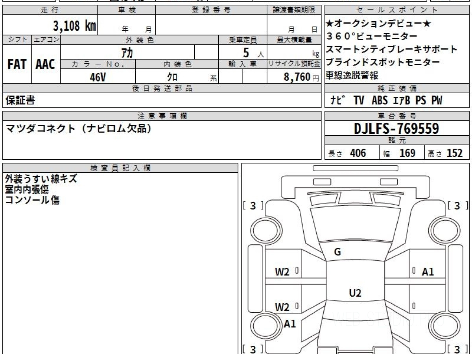
Task: Select the top-right [ 3 ] tire rating
Action: click(458, 205)
